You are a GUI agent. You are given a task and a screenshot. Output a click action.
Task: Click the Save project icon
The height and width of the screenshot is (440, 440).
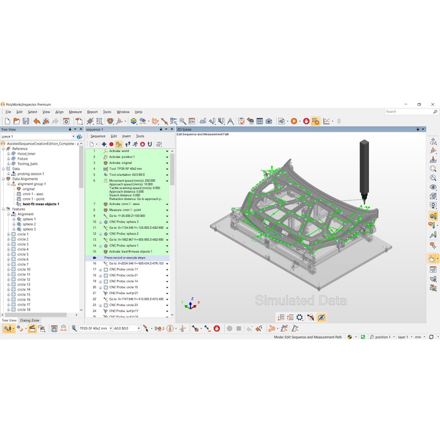click(x=26, y=121)
